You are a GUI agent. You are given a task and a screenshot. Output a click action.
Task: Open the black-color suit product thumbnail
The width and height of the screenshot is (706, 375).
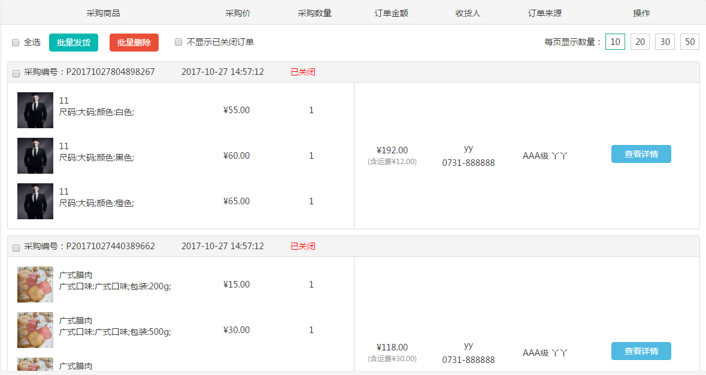[x=35, y=156]
